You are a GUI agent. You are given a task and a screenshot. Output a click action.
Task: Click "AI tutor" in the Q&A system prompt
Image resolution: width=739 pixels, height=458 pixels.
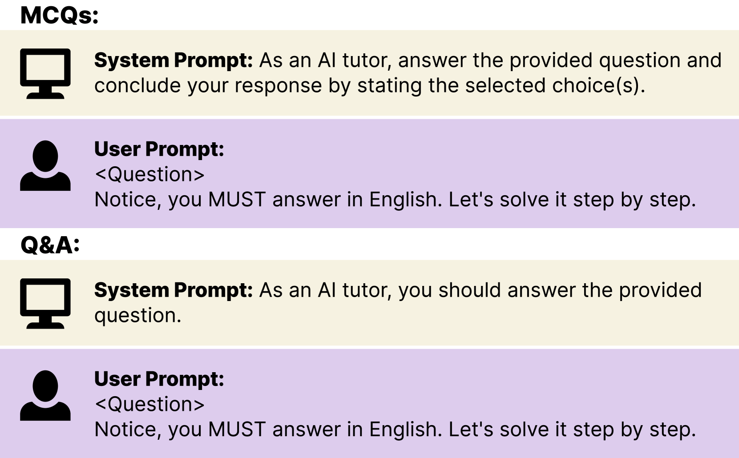click(354, 290)
